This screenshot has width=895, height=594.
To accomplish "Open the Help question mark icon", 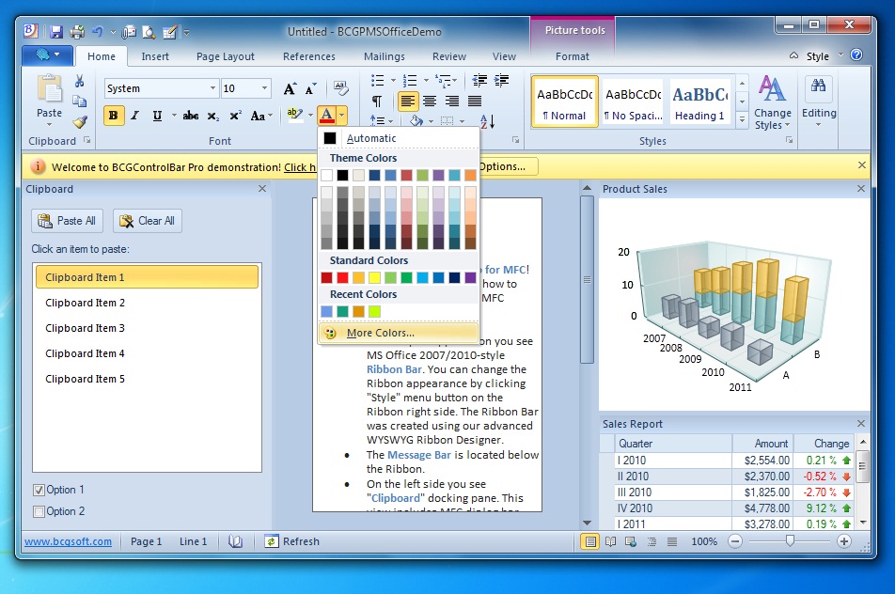I will (x=856, y=55).
